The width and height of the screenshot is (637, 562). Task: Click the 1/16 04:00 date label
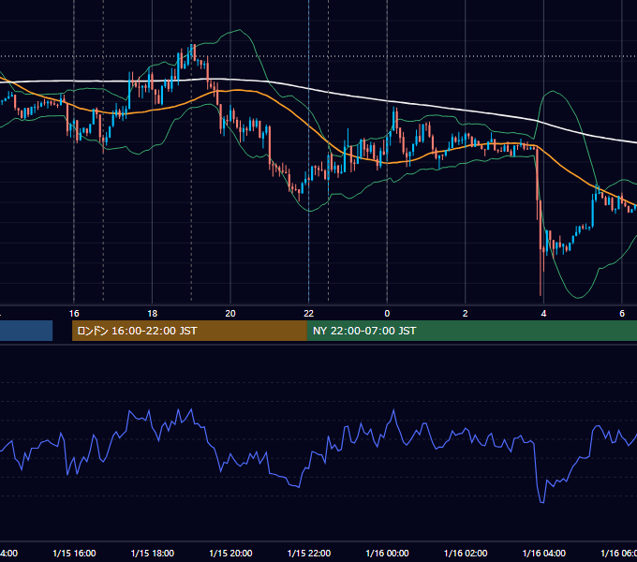click(544, 553)
